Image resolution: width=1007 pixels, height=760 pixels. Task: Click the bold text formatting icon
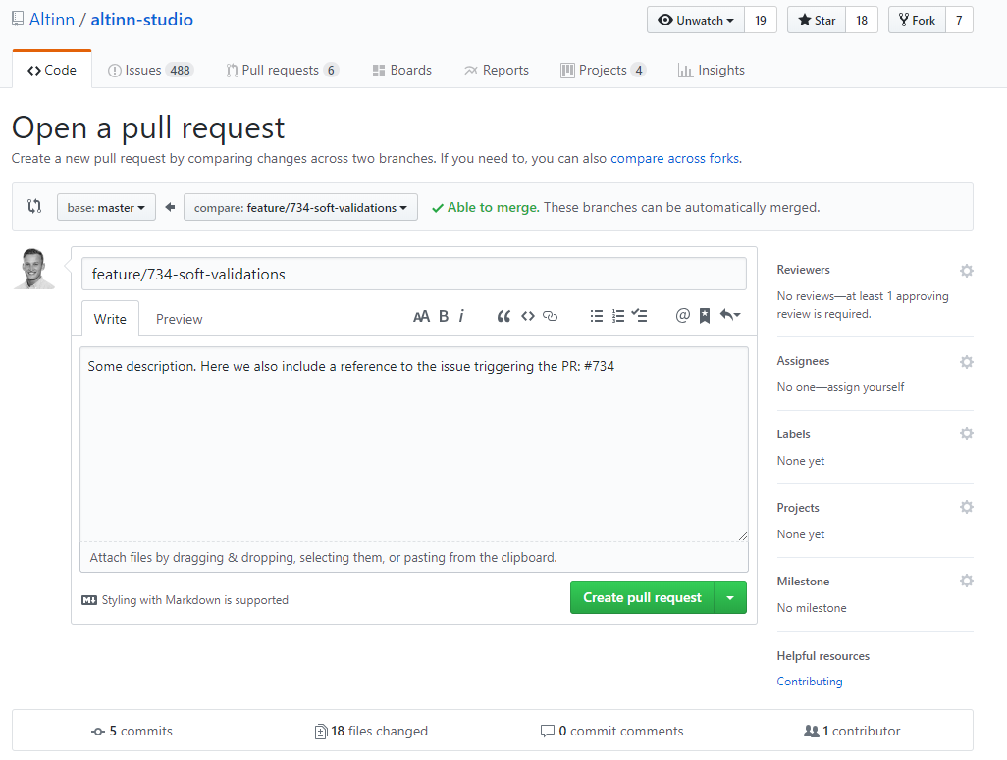(444, 316)
